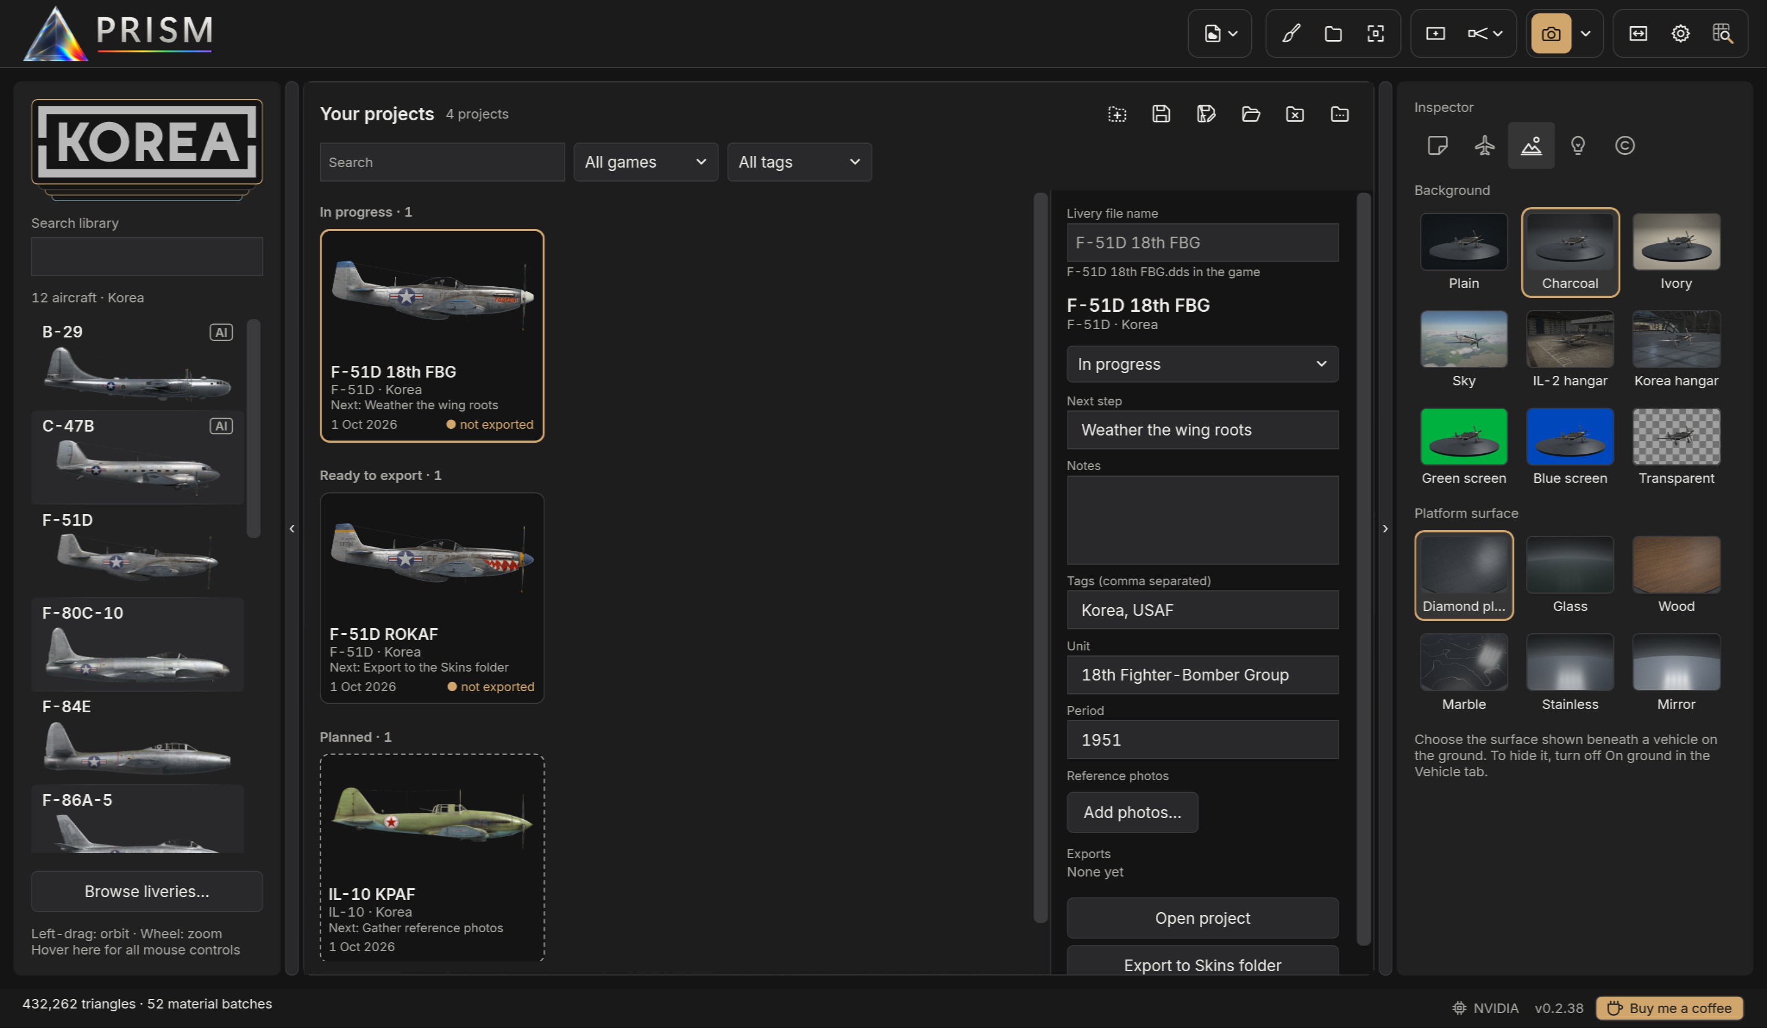This screenshot has width=1767, height=1028.
Task: Choose the Blue screen background swatch
Action: click(1570, 447)
